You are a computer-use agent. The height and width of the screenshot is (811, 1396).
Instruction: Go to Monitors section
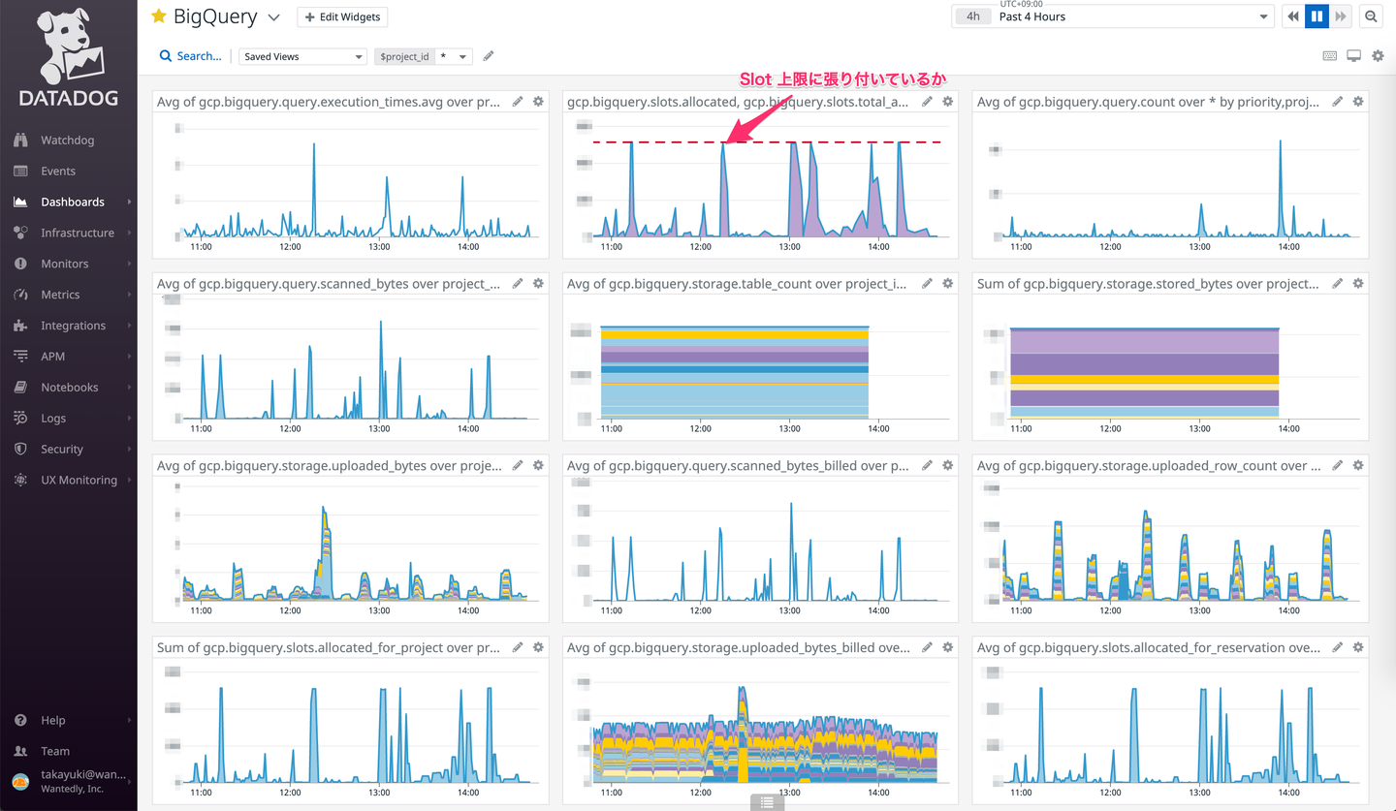[64, 265]
